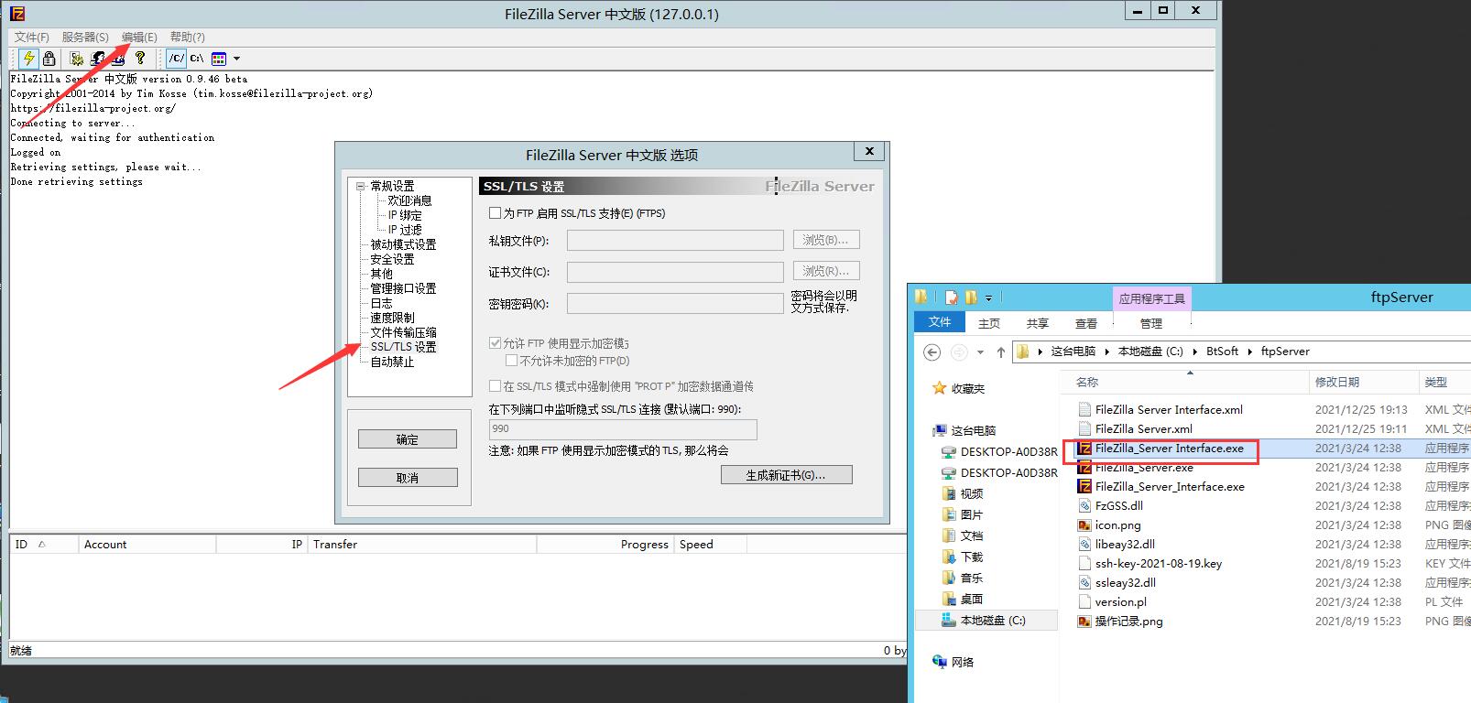Open 文件 tab in Explorer ribbon
The width and height of the screenshot is (1471, 703).
[x=940, y=322]
